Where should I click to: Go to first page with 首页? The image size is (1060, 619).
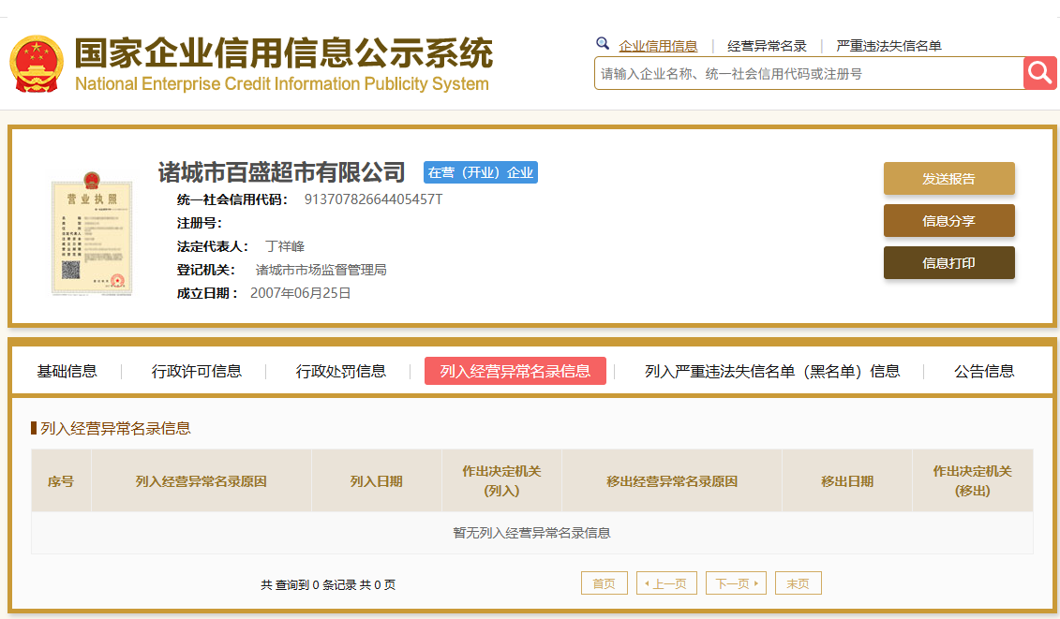coord(605,583)
